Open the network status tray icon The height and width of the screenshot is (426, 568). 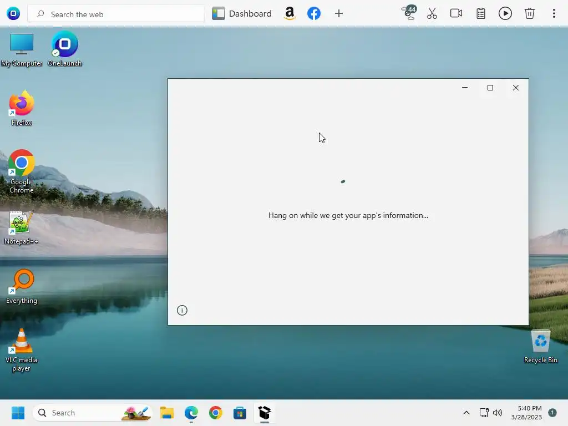484,413
